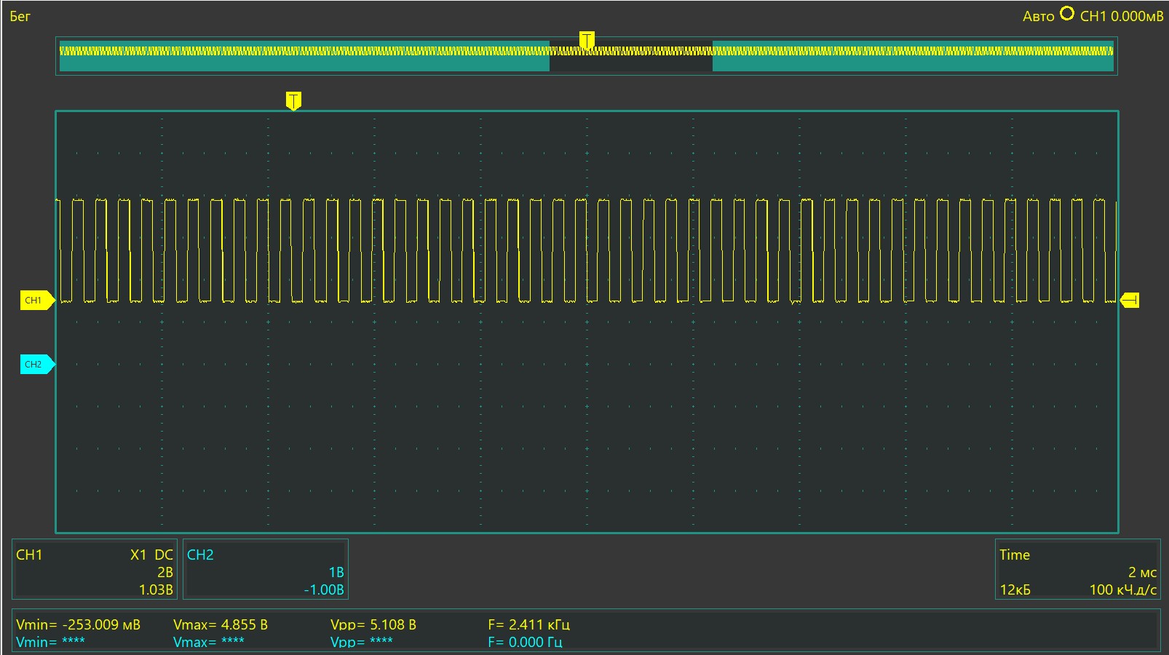Click the F= 2.411 кГц frequency measurement

[529, 624]
